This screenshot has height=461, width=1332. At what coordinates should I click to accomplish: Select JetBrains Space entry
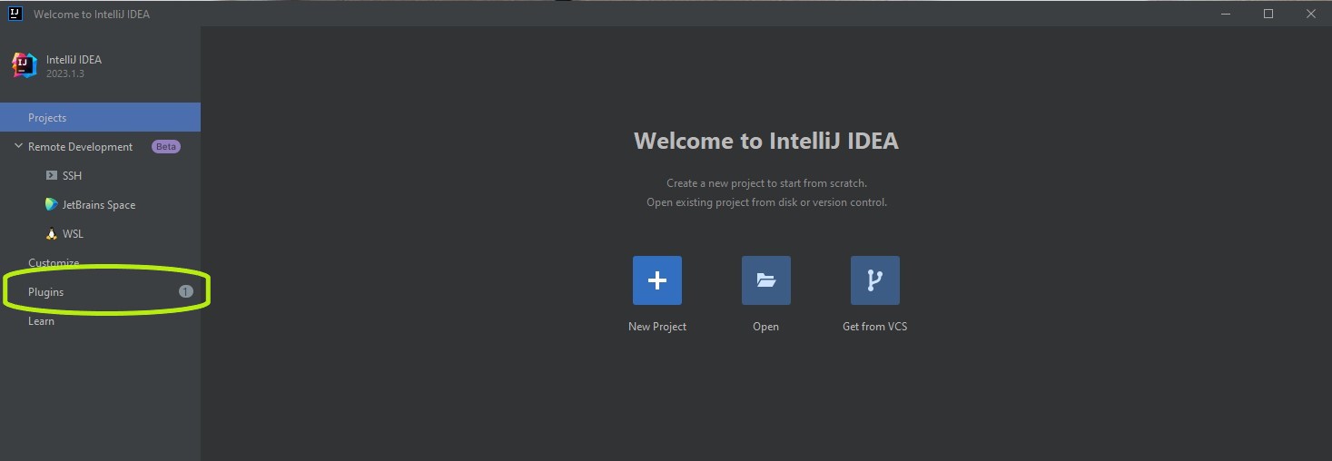click(x=100, y=204)
